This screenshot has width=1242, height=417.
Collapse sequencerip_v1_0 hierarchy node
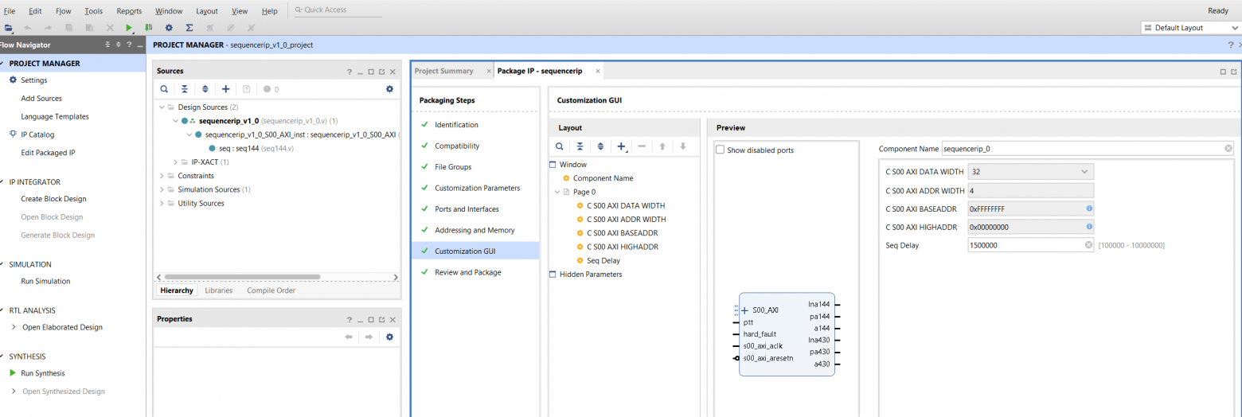pos(175,121)
